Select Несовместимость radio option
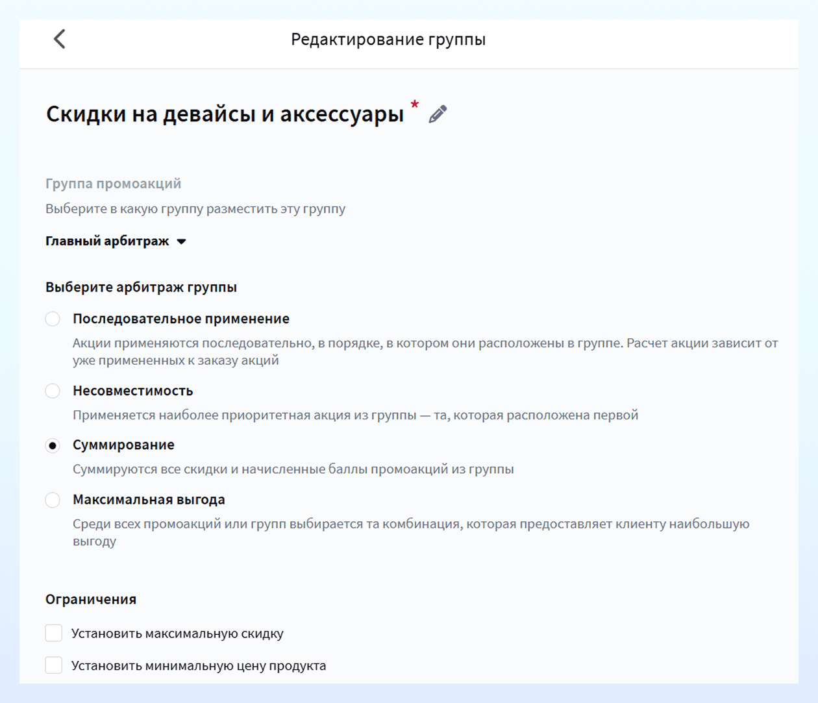The width and height of the screenshot is (818, 703). 53,391
